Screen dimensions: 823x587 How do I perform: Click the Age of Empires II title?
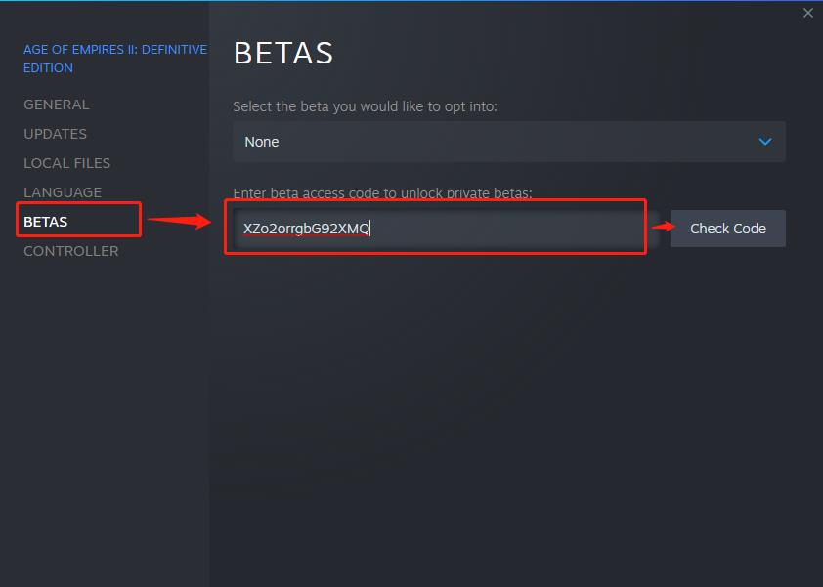pos(114,59)
